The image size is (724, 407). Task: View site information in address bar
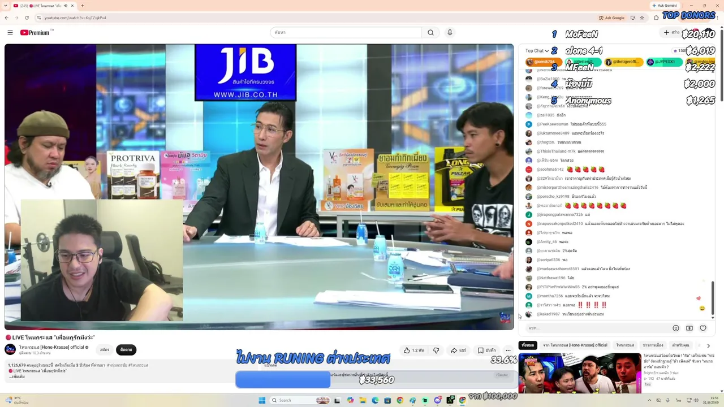point(38,18)
